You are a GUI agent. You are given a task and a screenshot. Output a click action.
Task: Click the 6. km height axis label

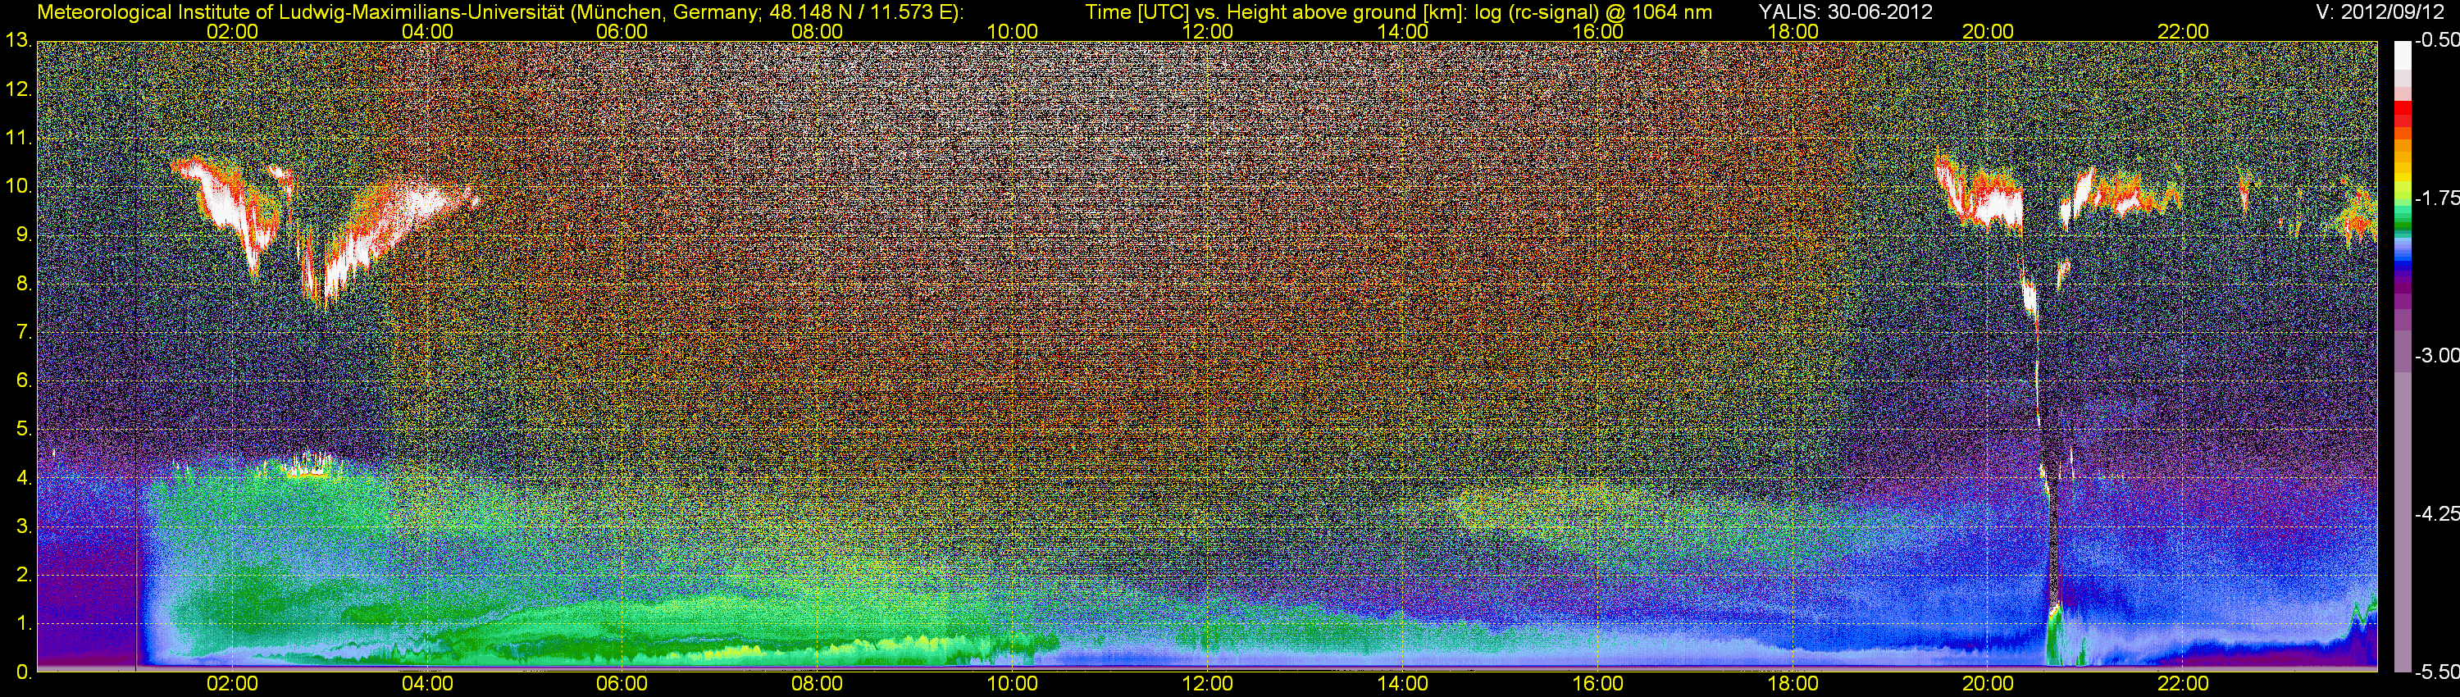point(25,381)
